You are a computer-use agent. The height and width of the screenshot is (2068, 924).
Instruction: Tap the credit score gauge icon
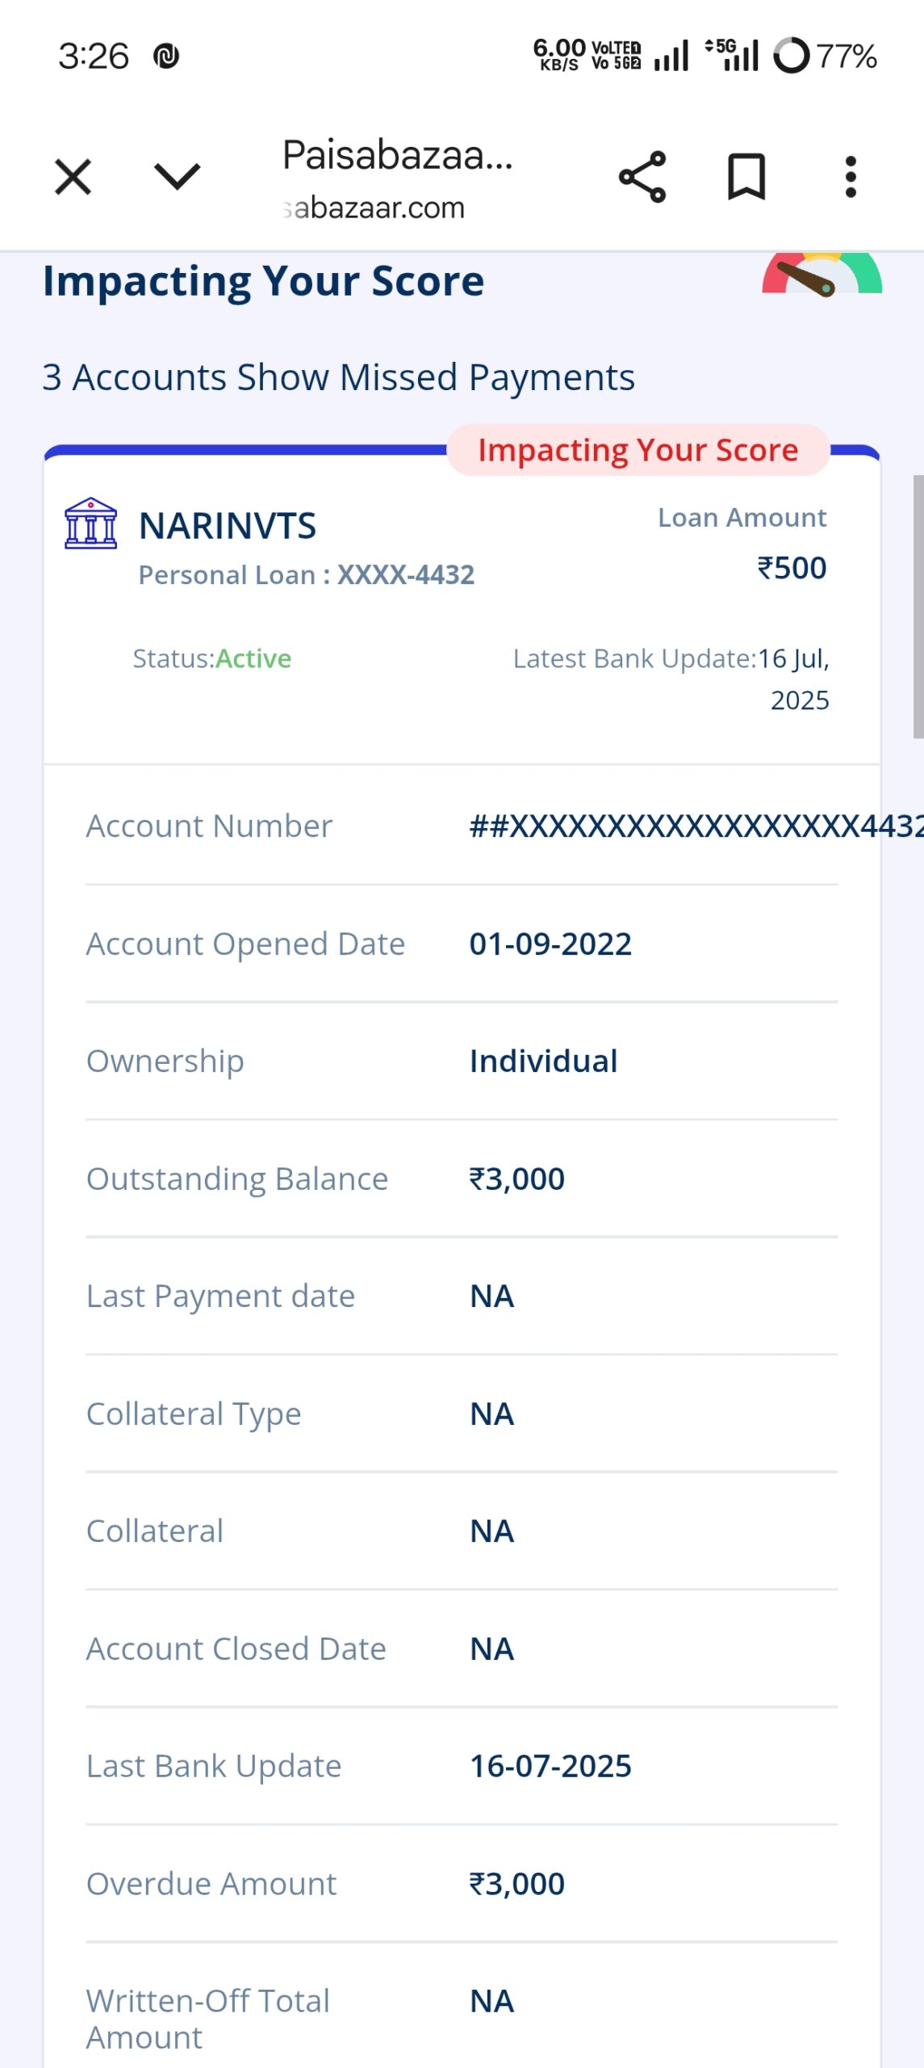[x=822, y=276]
